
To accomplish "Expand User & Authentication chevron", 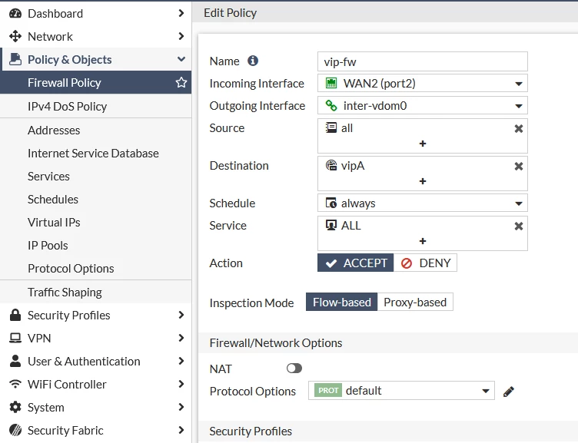I will pyautogui.click(x=181, y=361).
